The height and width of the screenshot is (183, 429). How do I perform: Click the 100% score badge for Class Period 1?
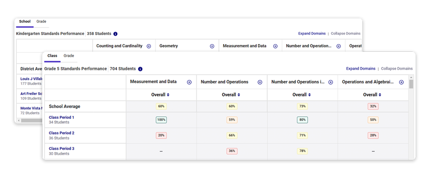click(x=161, y=120)
